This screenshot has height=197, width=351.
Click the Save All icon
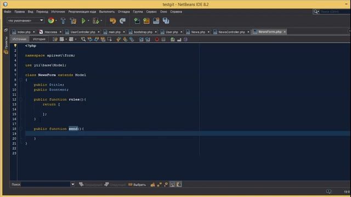tap(166, 21)
